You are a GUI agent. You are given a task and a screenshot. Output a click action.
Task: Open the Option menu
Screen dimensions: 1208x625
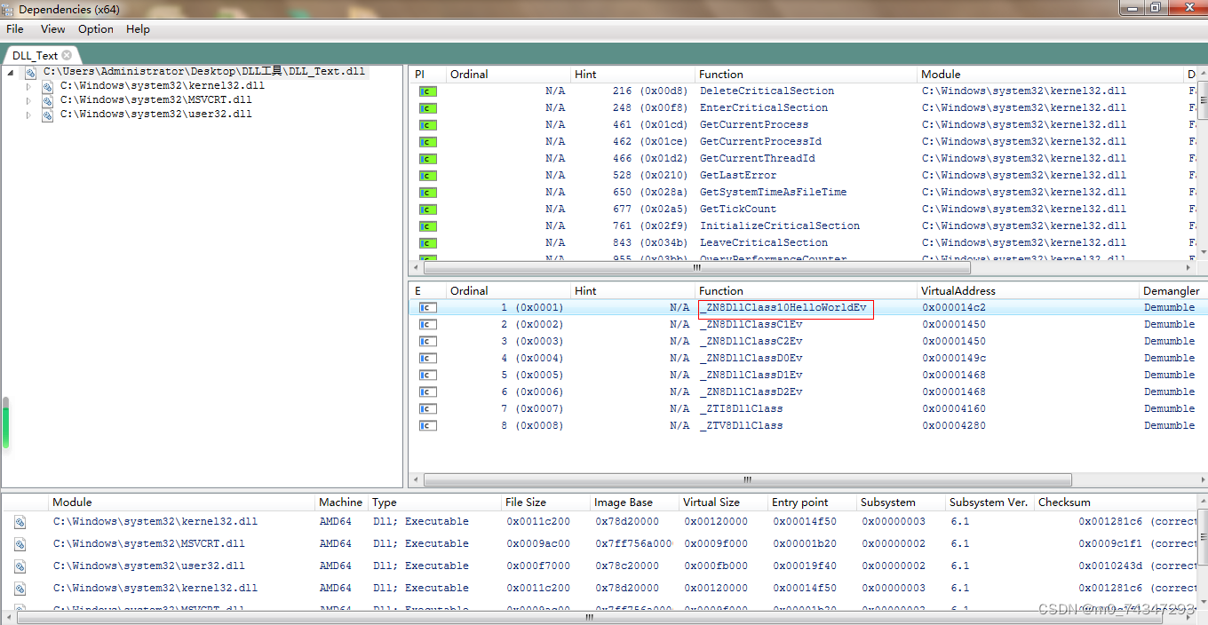[96, 29]
